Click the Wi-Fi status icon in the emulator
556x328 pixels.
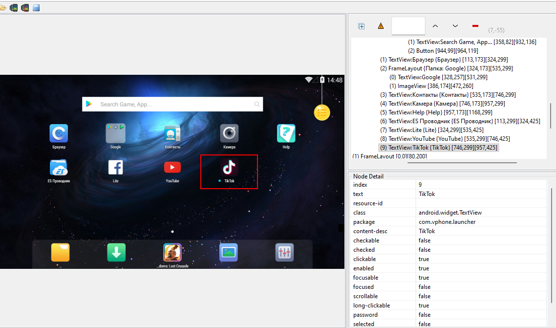pyautogui.click(x=308, y=80)
